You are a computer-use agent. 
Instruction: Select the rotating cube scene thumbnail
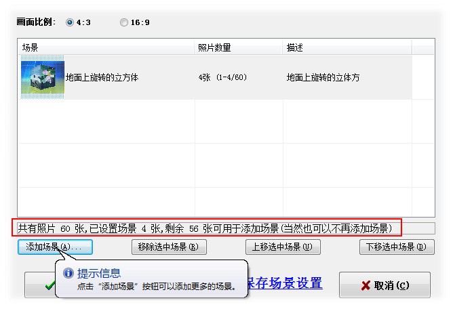click(43, 77)
